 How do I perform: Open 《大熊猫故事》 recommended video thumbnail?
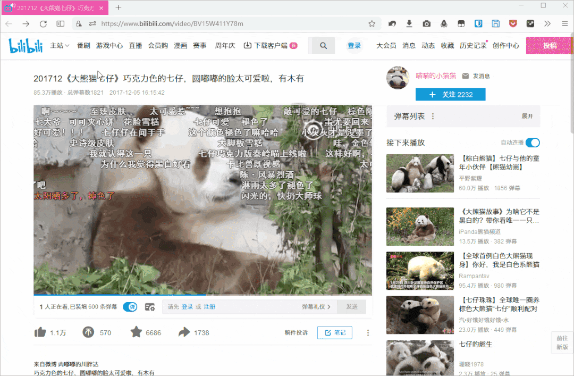[420, 227]
